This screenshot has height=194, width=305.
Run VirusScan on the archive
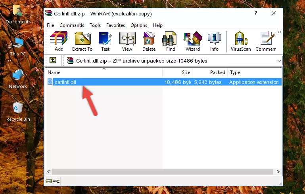[241, 41]
